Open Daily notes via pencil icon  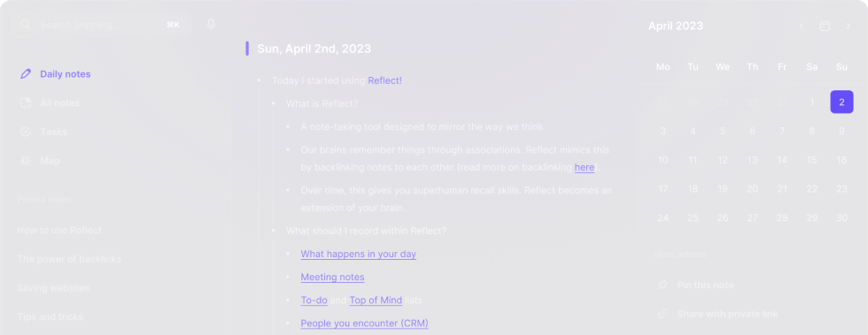click(x=26, y=74)
